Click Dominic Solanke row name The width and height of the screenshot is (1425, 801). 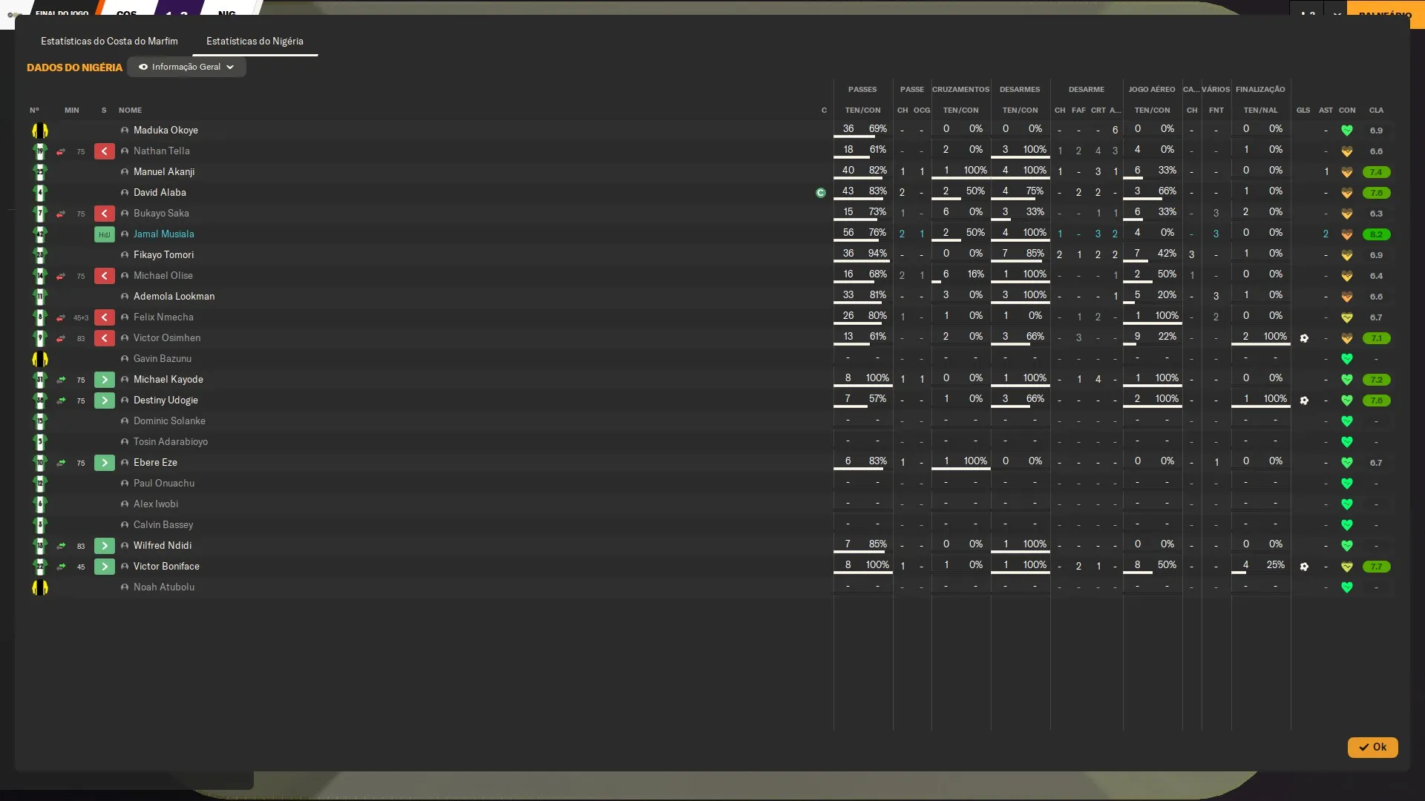(x=169, y=421)
